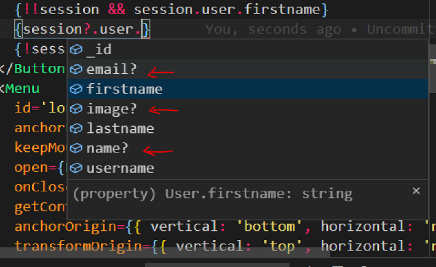Click the property cube icon beside image?
The image size is (436, 267).
coord(76,109)
